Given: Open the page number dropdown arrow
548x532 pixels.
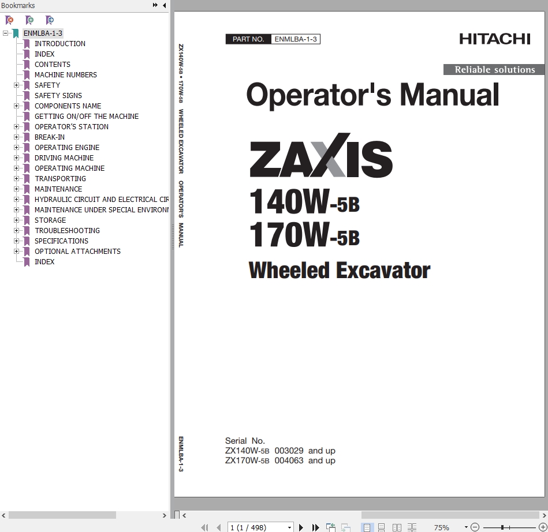Looking at the screenshot, I should 290,527.
